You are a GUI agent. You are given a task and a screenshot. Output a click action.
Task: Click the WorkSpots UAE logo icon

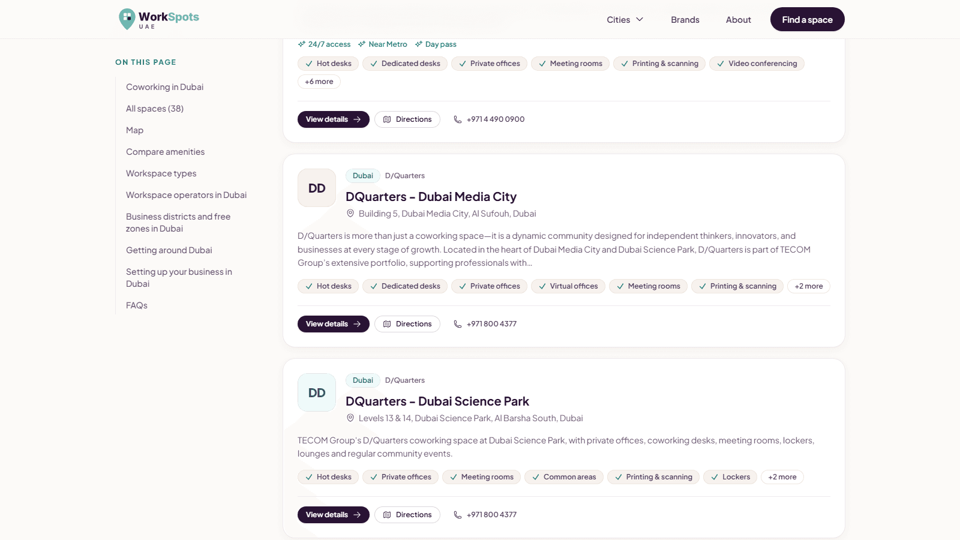(127, 19)
